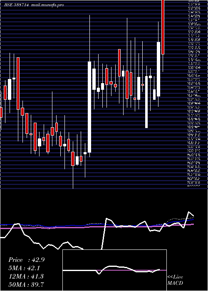Click the 5MA : 42.1 value
This screenshot has height=291, width=208.
coord(24,268)
